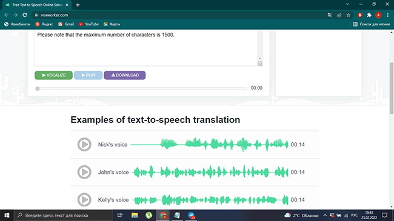Viewport: 394px width, 221px height.
Task: Play John's voice sample
Action: click(84, 172)
